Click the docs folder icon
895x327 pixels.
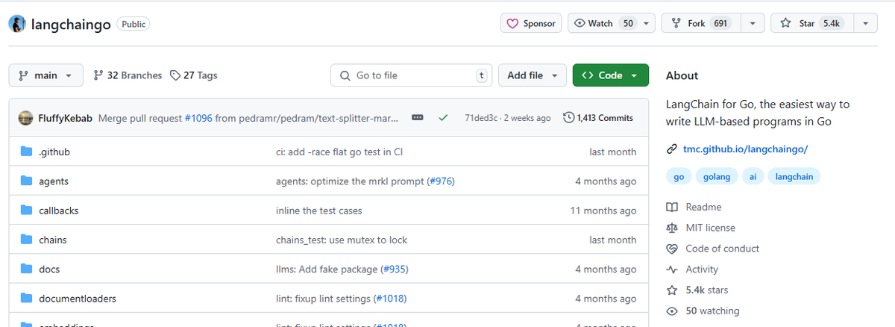25,269
